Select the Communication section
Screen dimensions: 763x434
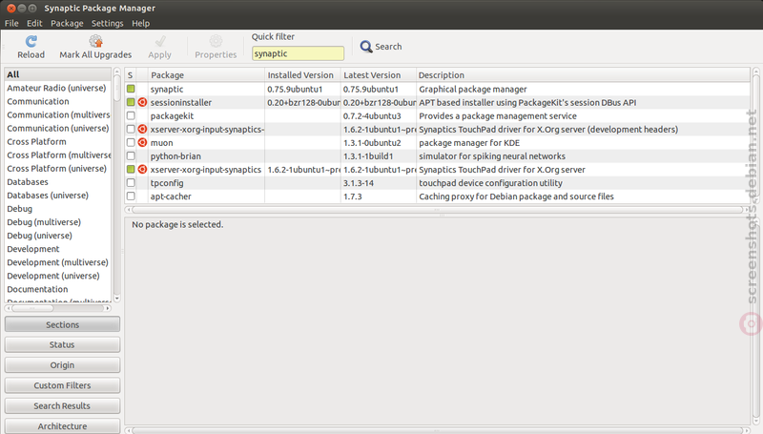click(x=58, y=102)
